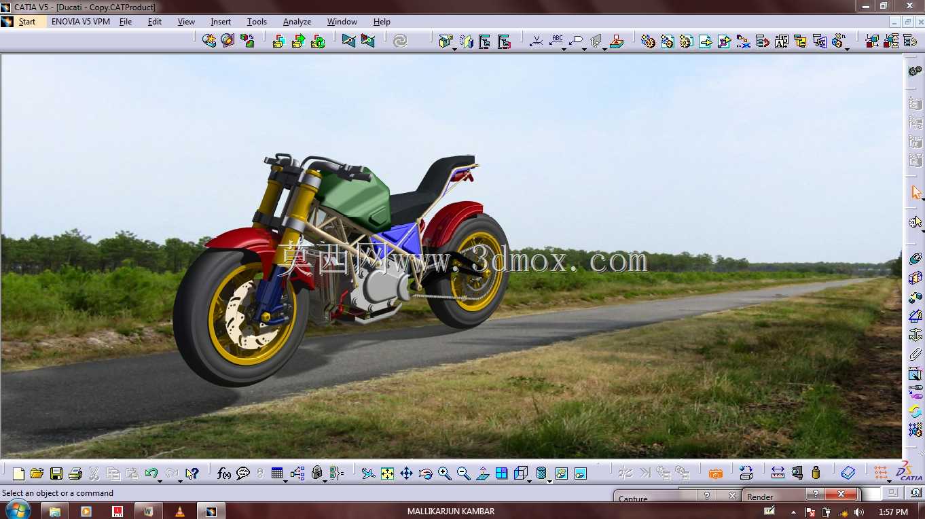Click the speaker volume tray icon
The height and width of the screenshot is (519, 925).
click(859, 512)
